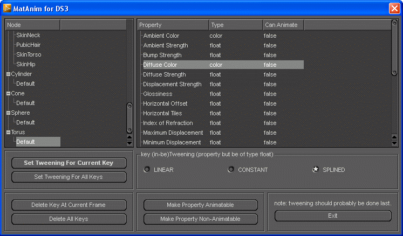Screen dimensions: 403x236
Task: Sort by the Property column header
Action: coord(173,25)
